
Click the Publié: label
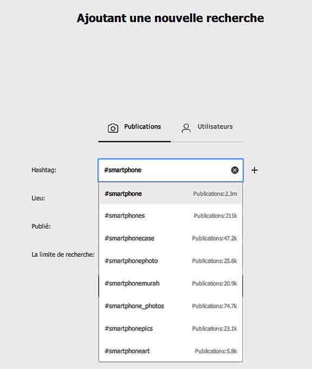coord(41,226)
